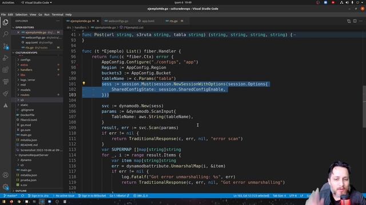Open the editor's more actions ellipsis

tap(361, 21)
